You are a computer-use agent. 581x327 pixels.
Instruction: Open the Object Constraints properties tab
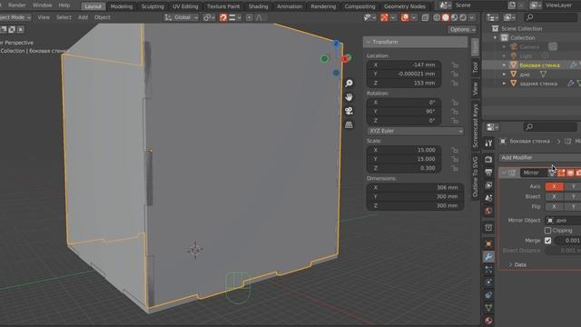[488, 295]
